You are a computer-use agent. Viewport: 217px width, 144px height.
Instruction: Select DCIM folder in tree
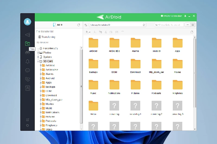pos(49,91)
